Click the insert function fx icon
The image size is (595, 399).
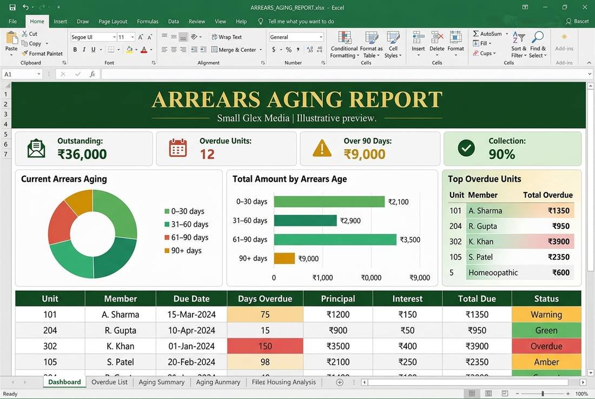tap(92, 74)
